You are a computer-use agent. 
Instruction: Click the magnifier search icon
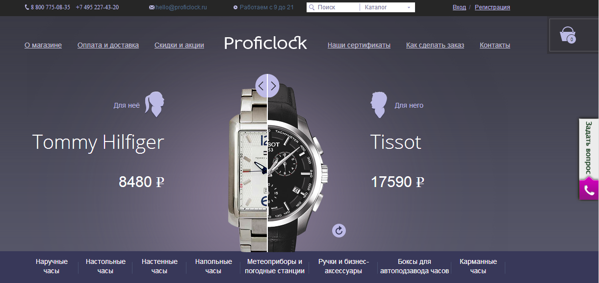312,7
